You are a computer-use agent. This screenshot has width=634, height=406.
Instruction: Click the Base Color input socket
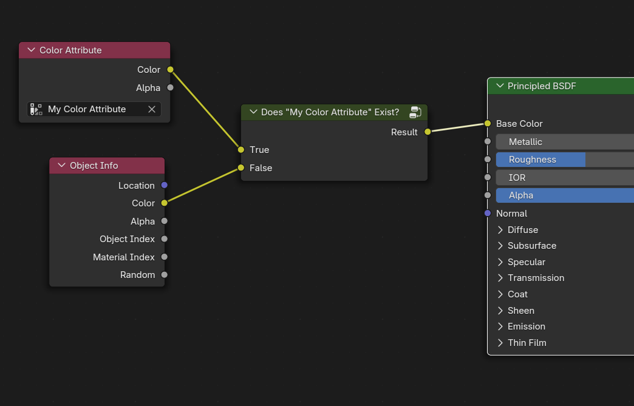click(488, 123)
